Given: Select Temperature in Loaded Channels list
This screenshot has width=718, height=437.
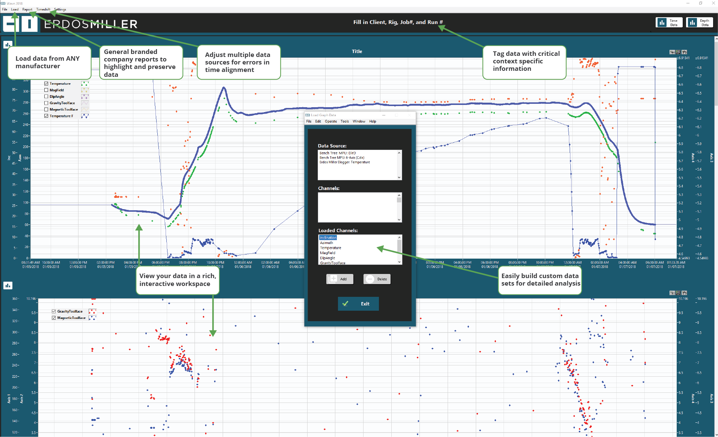Looking at the screenshot, I should tap(330, 248).
